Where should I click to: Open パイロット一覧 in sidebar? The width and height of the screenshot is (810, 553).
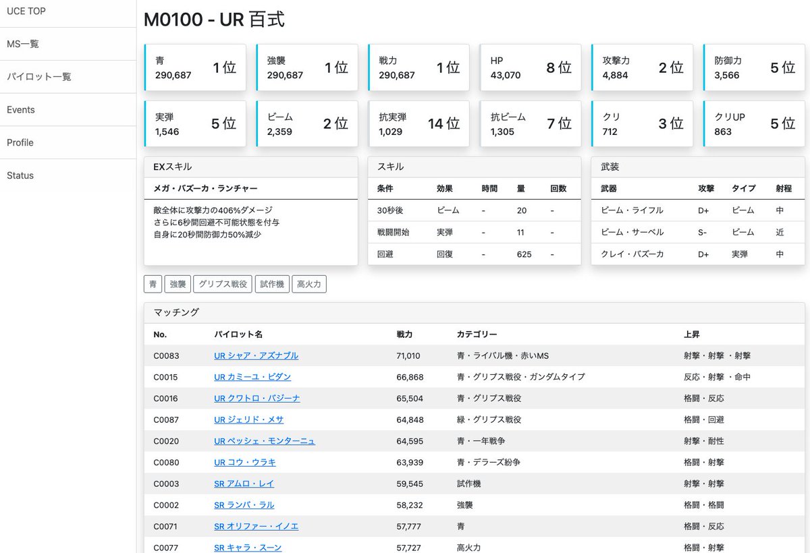tap(39, 77)
